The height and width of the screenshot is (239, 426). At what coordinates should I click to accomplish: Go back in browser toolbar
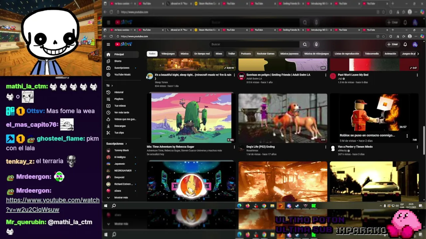coord(105,37)
